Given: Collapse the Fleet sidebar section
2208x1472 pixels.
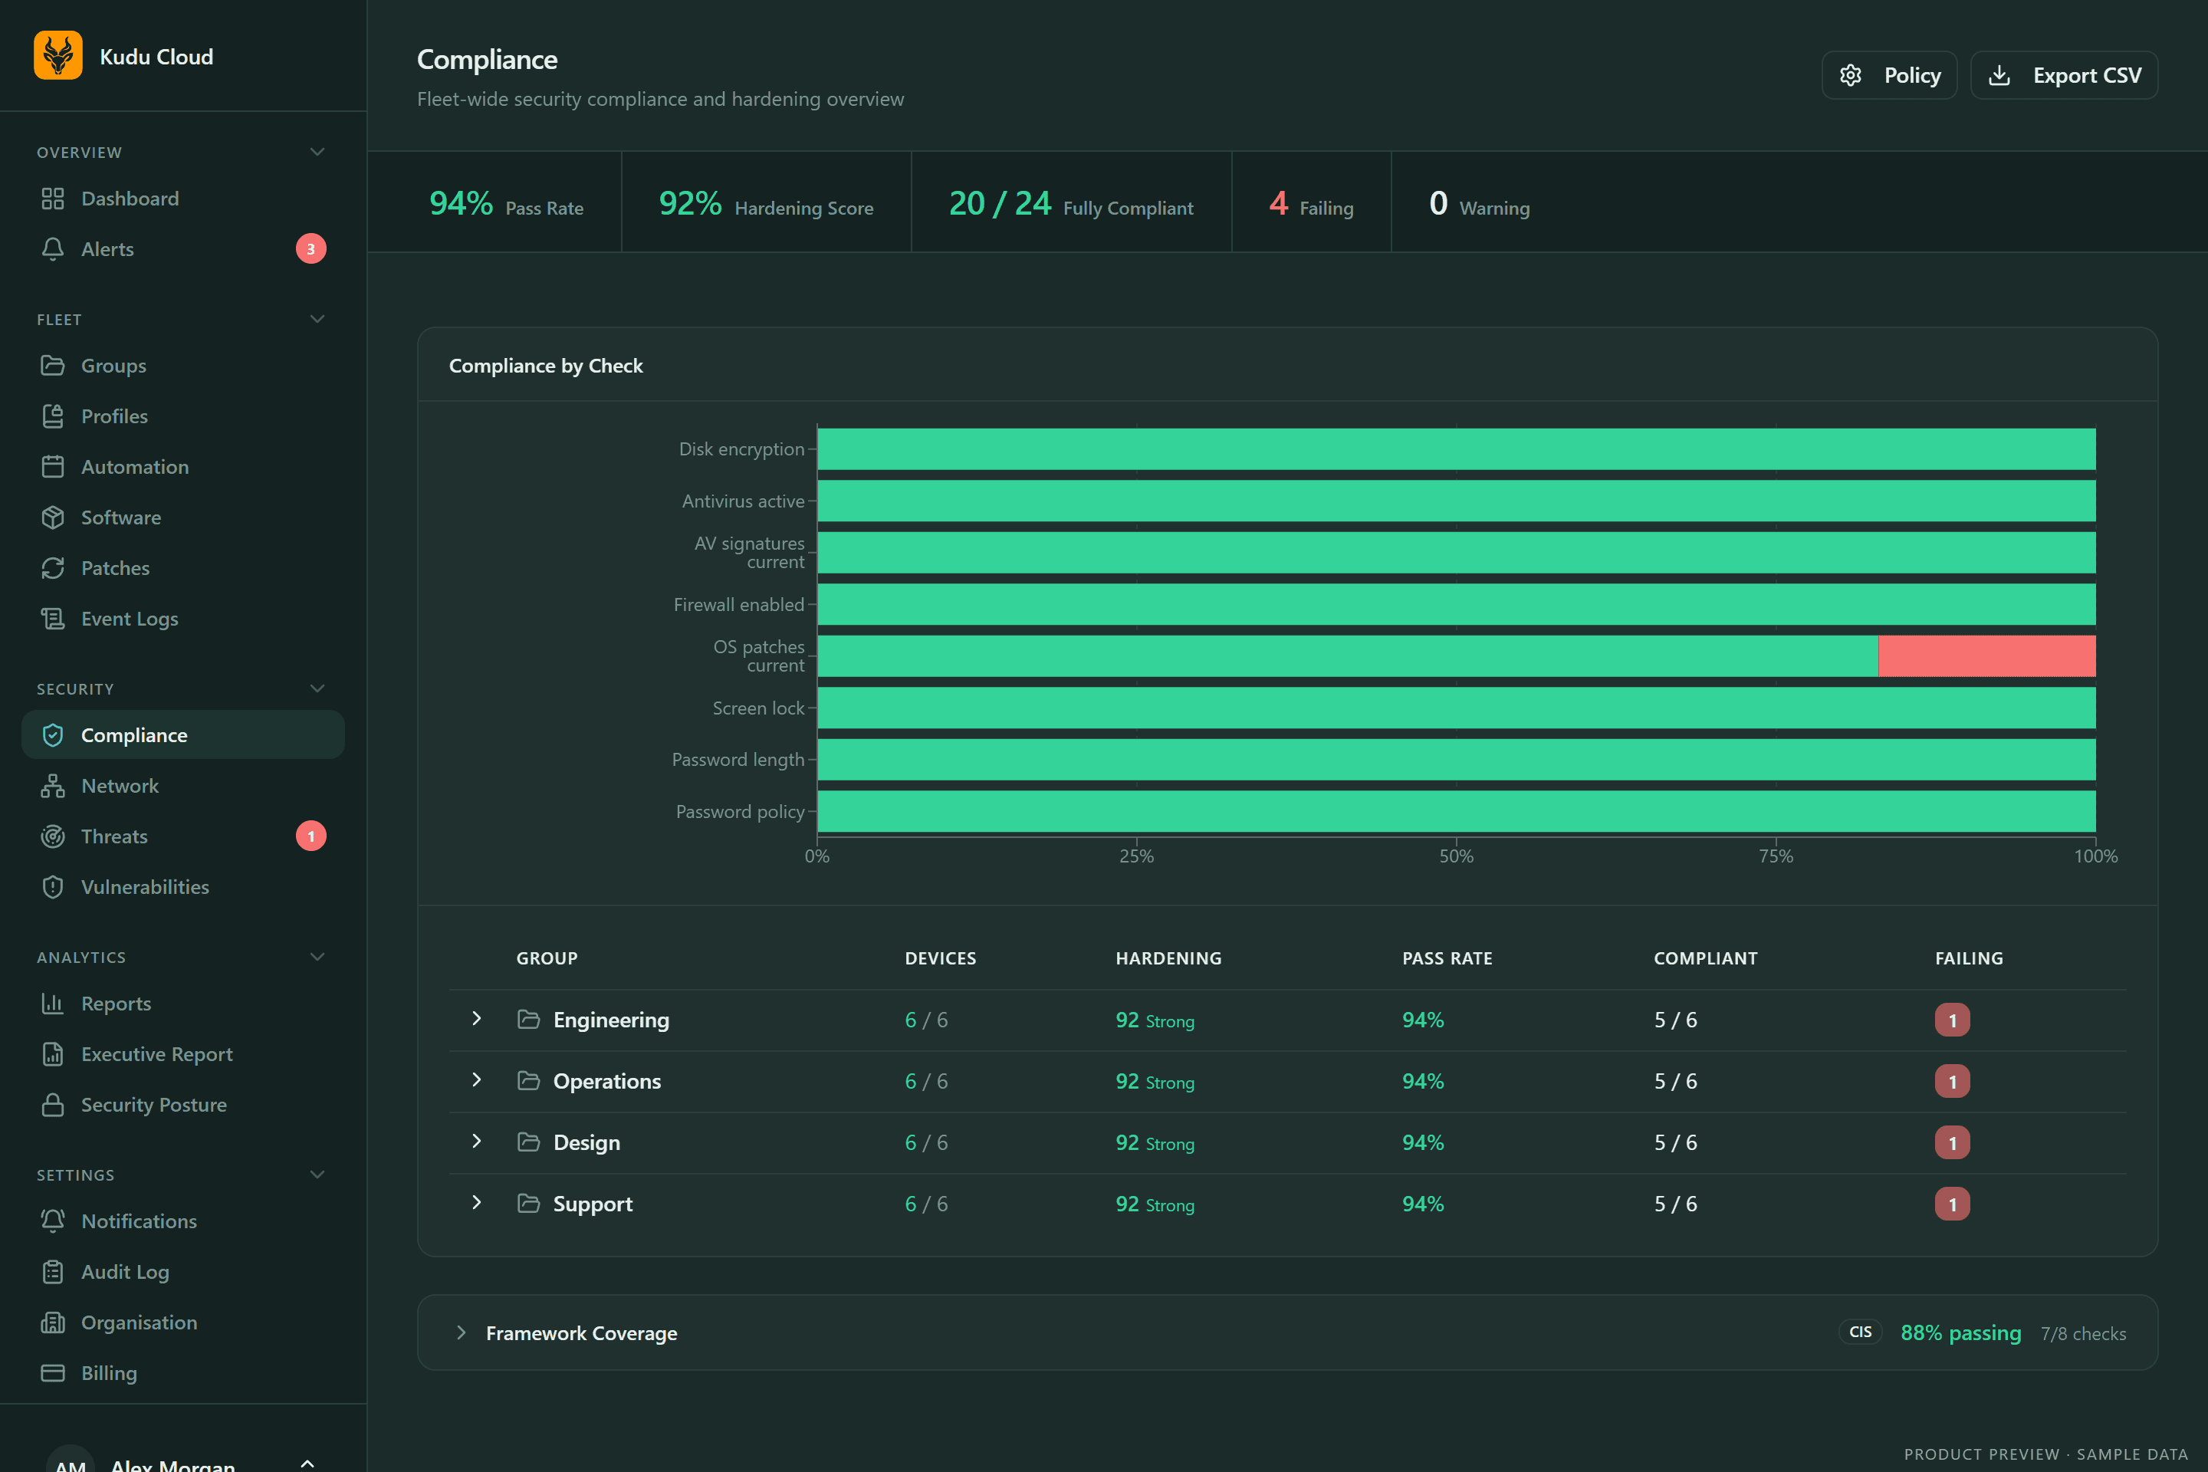Looking at the screenshot, I should [x=317, y=319].
